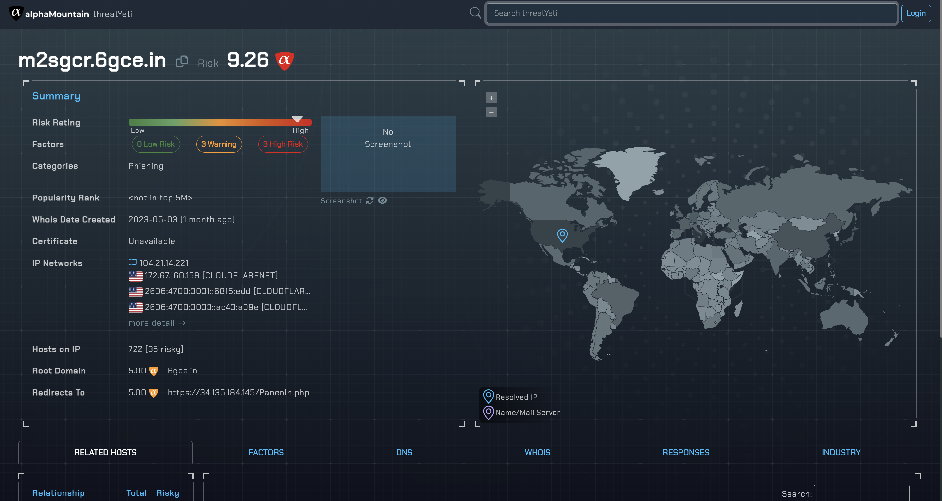Open the 6gce.in root domain link
Image resolution: width=942 pixels, height=501 pixels.
182,371
